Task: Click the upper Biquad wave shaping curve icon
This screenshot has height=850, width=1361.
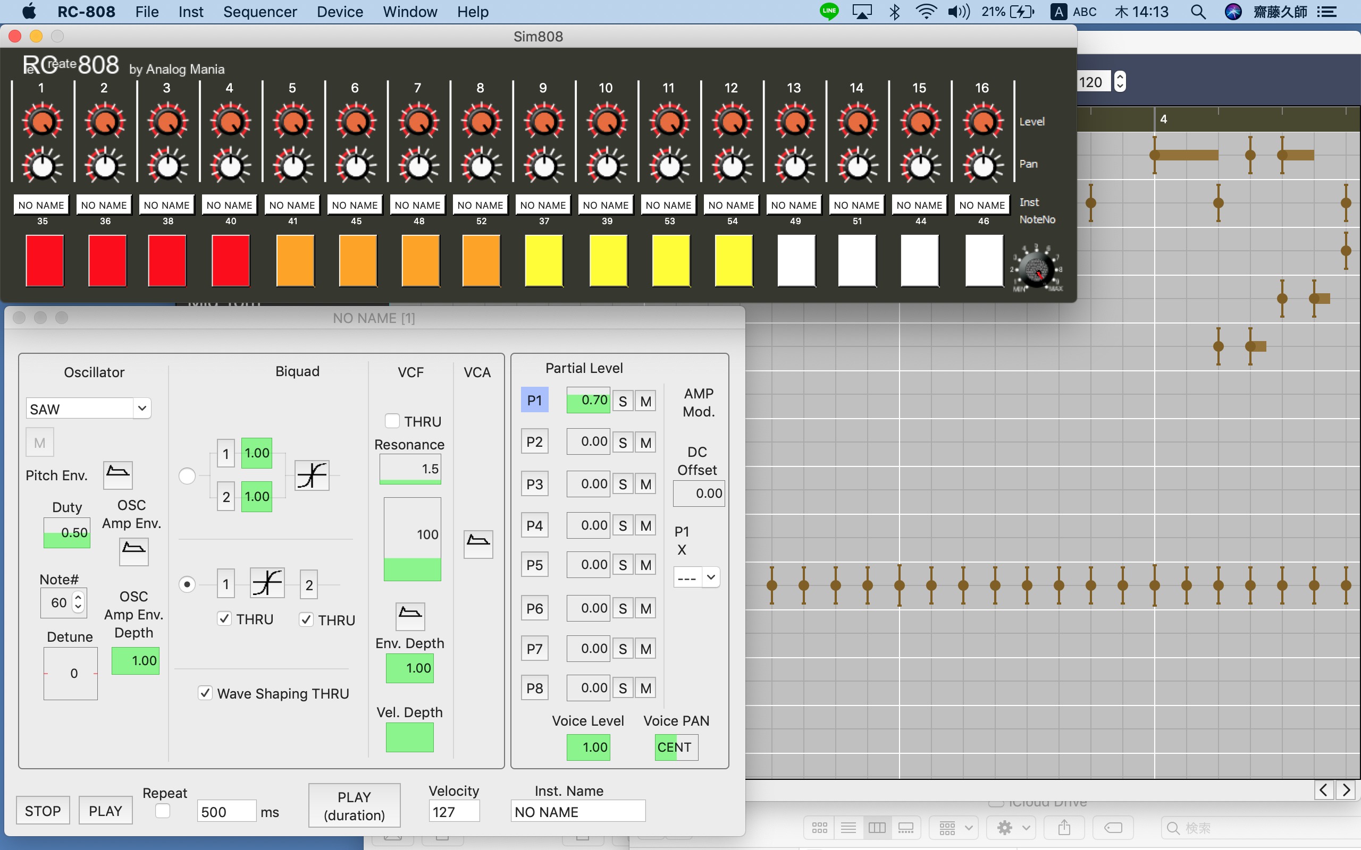Action: [312, 475]
